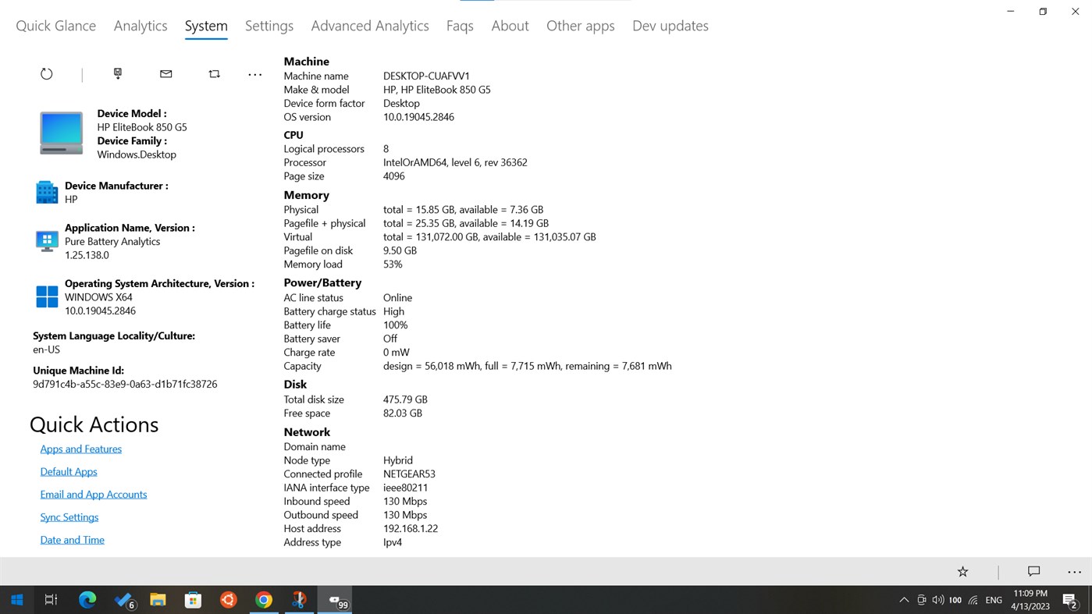Save the system report using the disk icon
Screen dimensions: 1092x614
click(x=117, y=73)
